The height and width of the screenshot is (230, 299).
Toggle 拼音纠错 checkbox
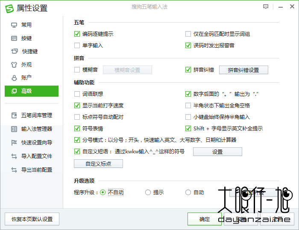click(x=188, y=70)
